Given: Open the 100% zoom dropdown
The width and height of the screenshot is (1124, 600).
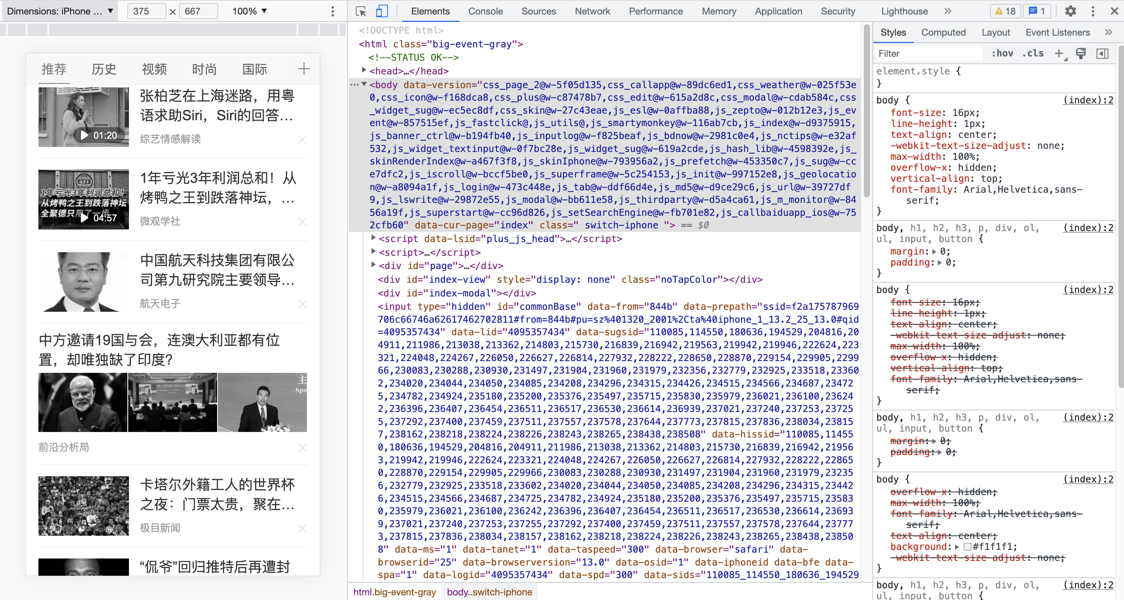Looking at the screenshot, I should [249, 11].
